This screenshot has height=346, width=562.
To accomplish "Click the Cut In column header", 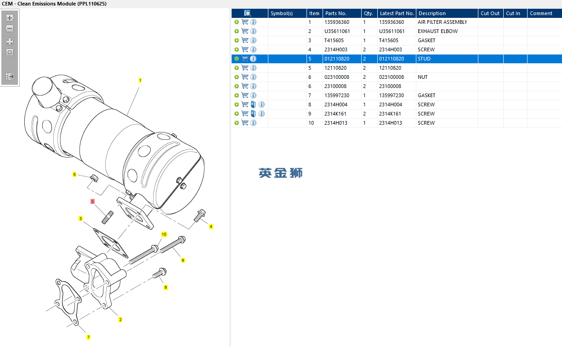I will pos(515,13).
